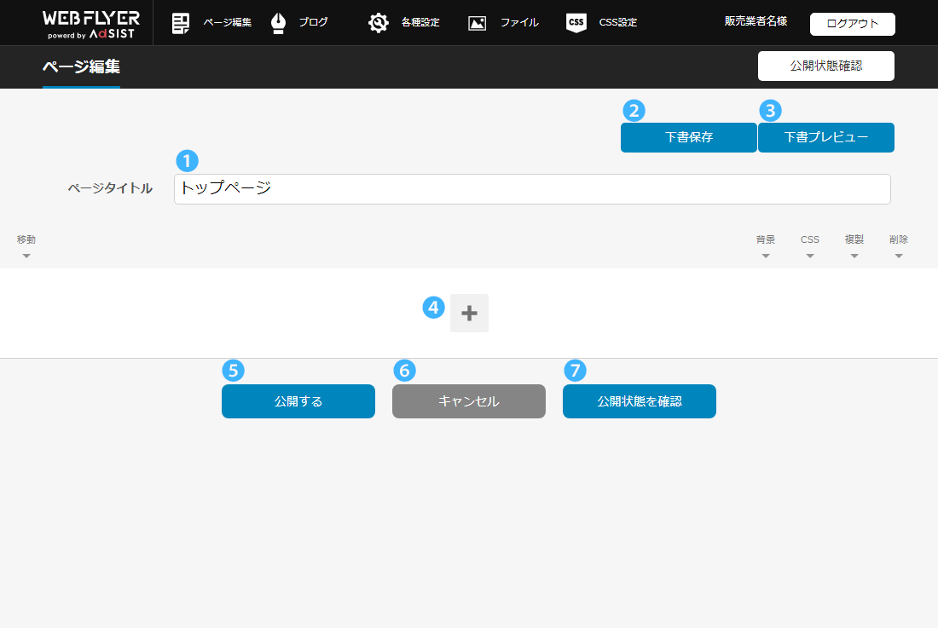Click the page edit document icon
The width and height of the screenshot is (938, 628).
(180, 23)
